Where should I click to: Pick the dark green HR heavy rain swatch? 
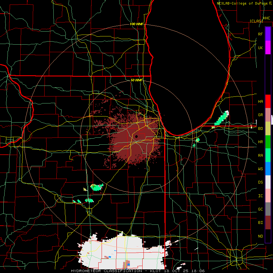click(x=268, y=142)
